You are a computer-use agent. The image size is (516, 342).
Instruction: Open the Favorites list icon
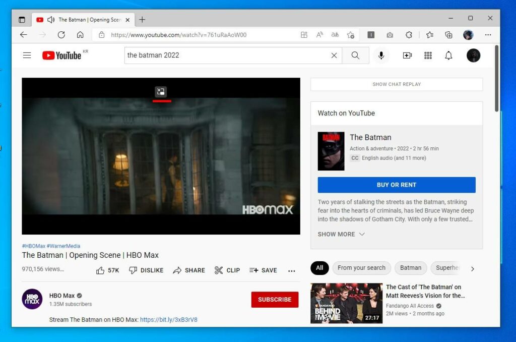[x=430, y=35]
